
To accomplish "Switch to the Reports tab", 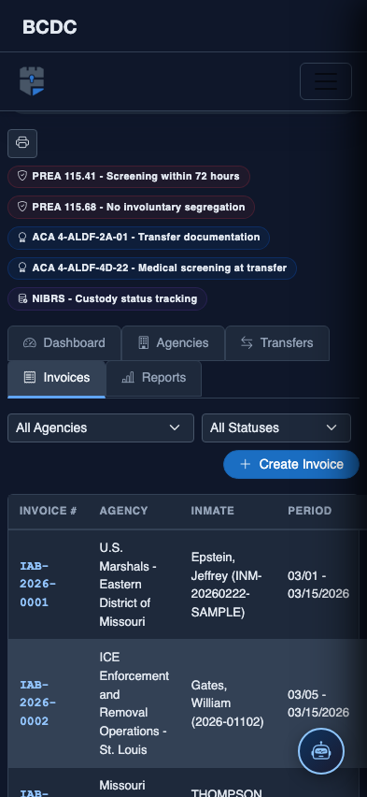I will point(153,379).
